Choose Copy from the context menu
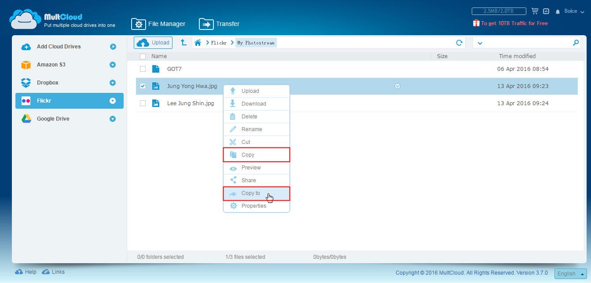Screen dimensions: 591x283 pyautogui.click(x=257, y=155)
